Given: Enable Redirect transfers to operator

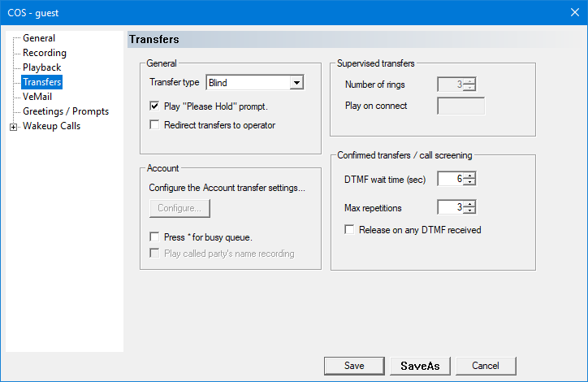Looking at the screenshot, I should pos(154,125).
